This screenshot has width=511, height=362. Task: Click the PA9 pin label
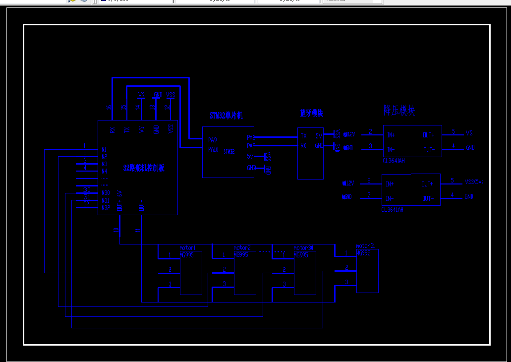pyautogui.click(x=213, y=140)
